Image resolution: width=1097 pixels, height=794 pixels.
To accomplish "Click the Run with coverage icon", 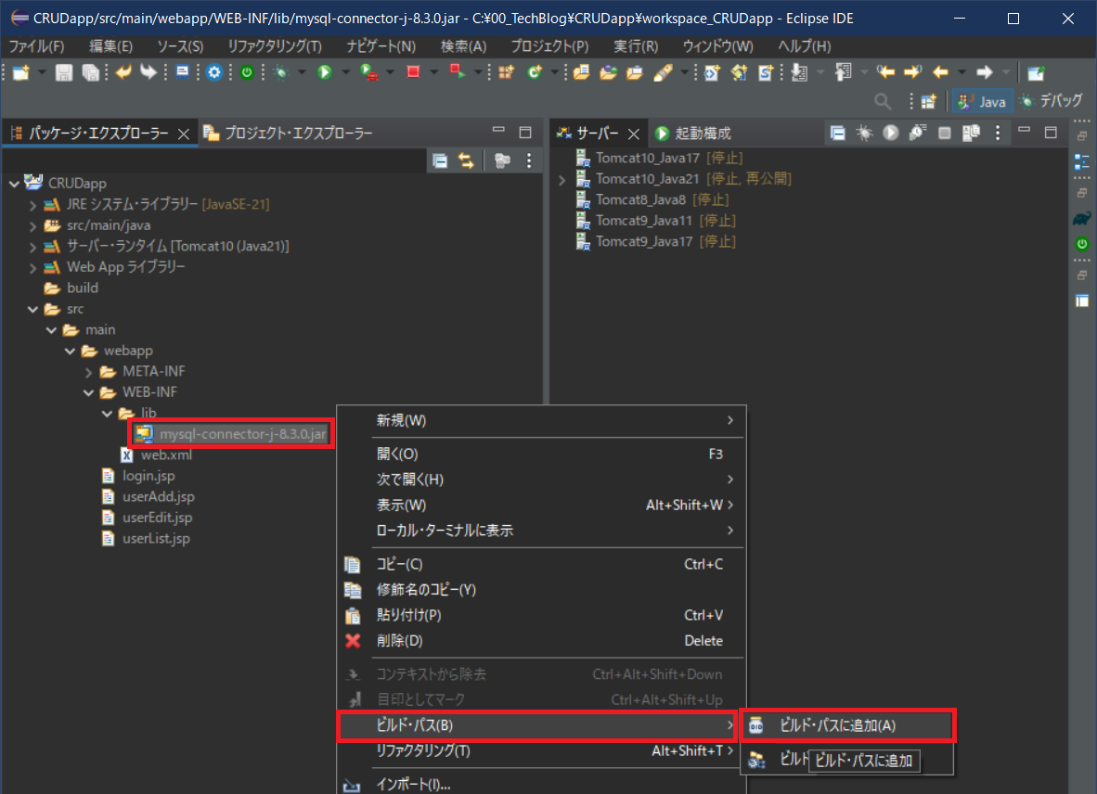I will point(368,72).
